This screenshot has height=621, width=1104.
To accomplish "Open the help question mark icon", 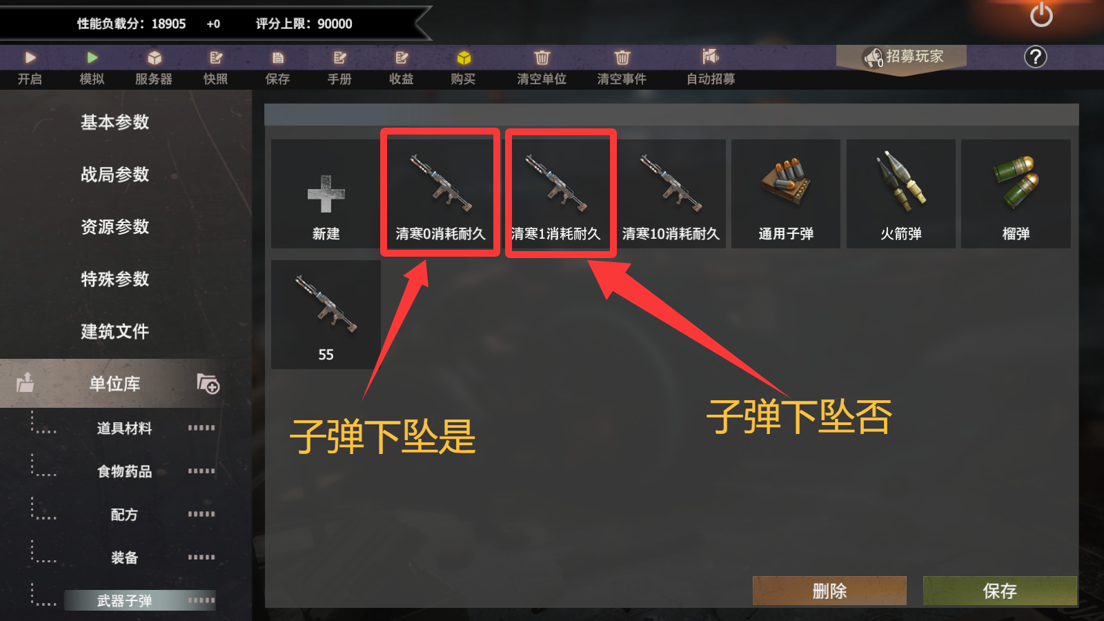I will pos(1035,57).
